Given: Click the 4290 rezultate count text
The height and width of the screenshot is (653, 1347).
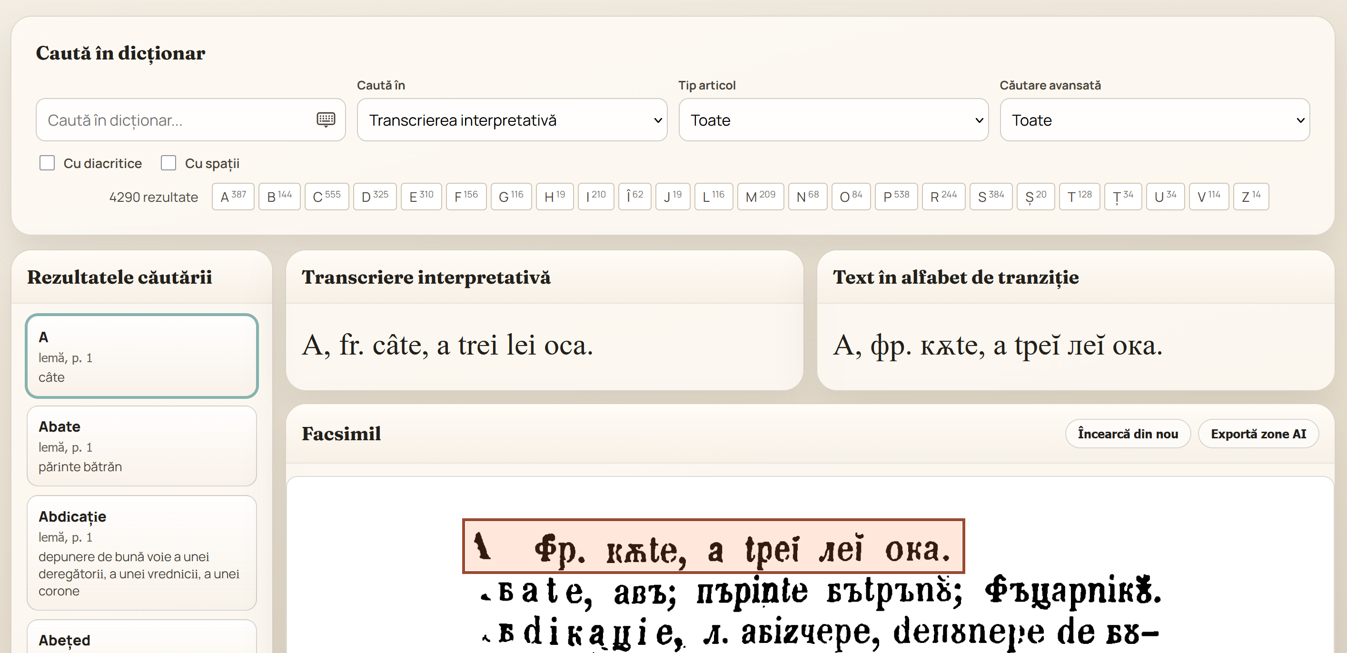Looking at the screenshot, I should tap(154, 197).
